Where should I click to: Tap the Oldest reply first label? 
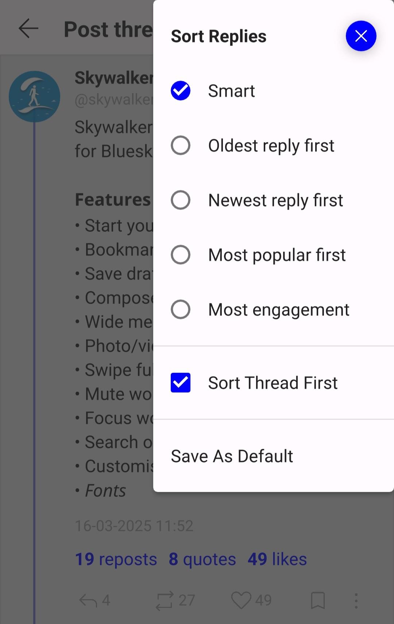point(271,146)
